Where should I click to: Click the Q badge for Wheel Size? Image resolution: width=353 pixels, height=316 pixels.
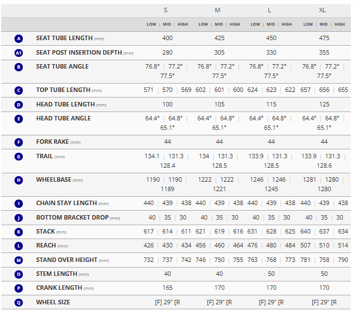click(19, 303)
